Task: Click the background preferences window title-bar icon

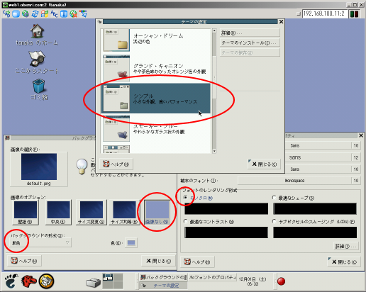Action: (7, 138)
